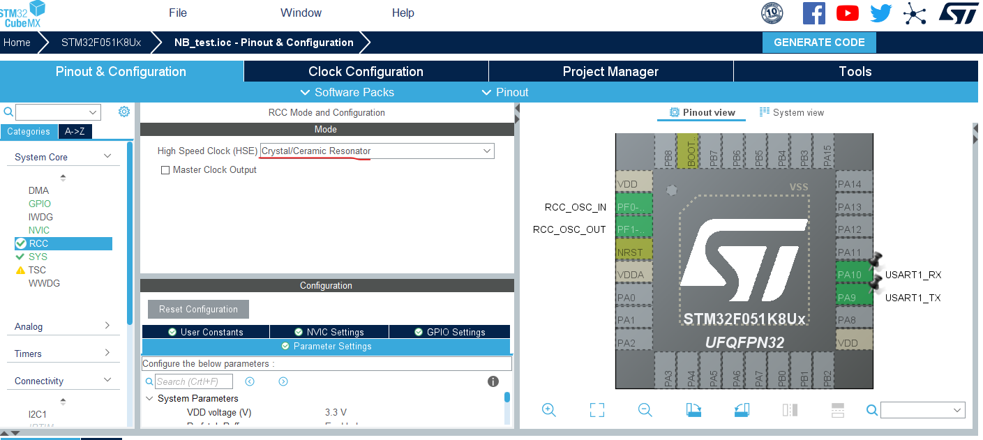This screenshot has width=983, height=440.
Task: Fit the chip to the view
Action: [597, 410]
